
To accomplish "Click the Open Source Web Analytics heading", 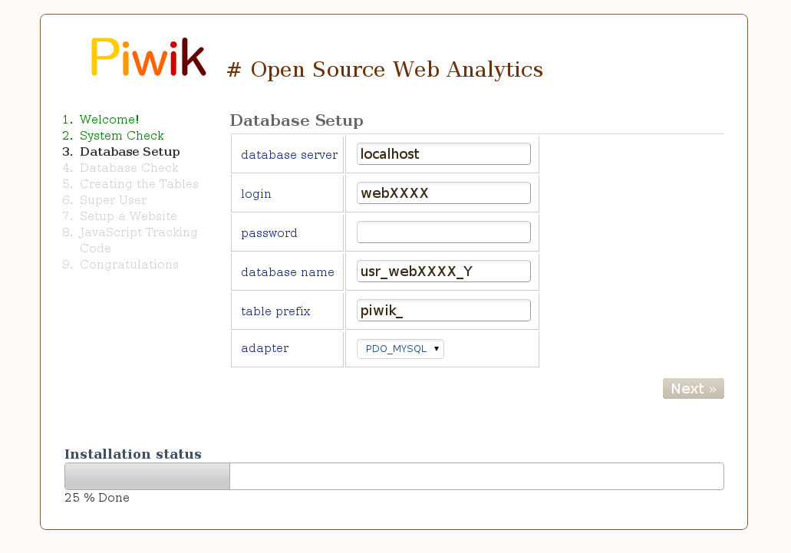I will [385, 70].
